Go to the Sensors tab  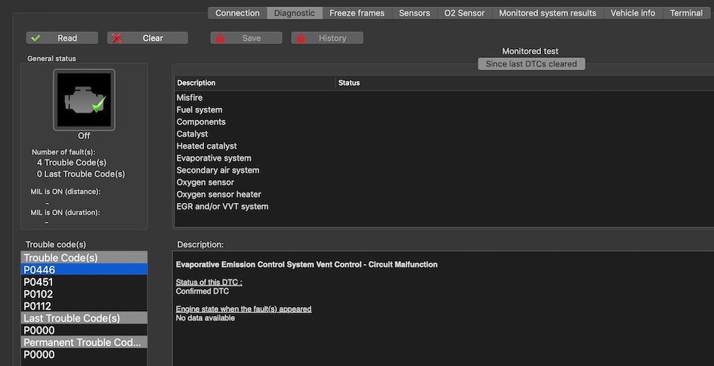(414, 13)
